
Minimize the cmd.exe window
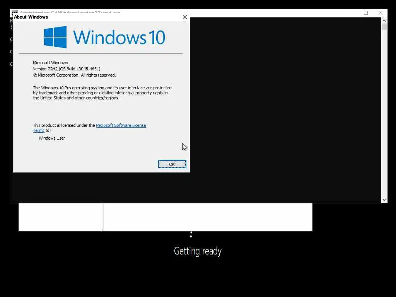point(352,13)
